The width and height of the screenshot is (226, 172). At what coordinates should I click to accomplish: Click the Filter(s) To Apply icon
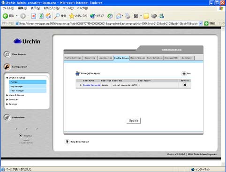78,73
